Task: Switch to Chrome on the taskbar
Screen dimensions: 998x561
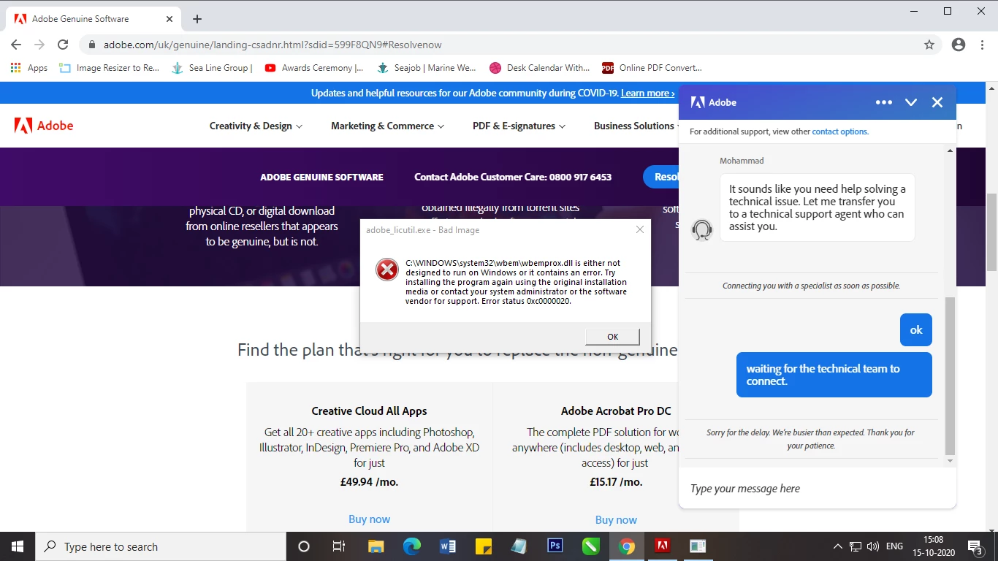Action: pos(626,546)
